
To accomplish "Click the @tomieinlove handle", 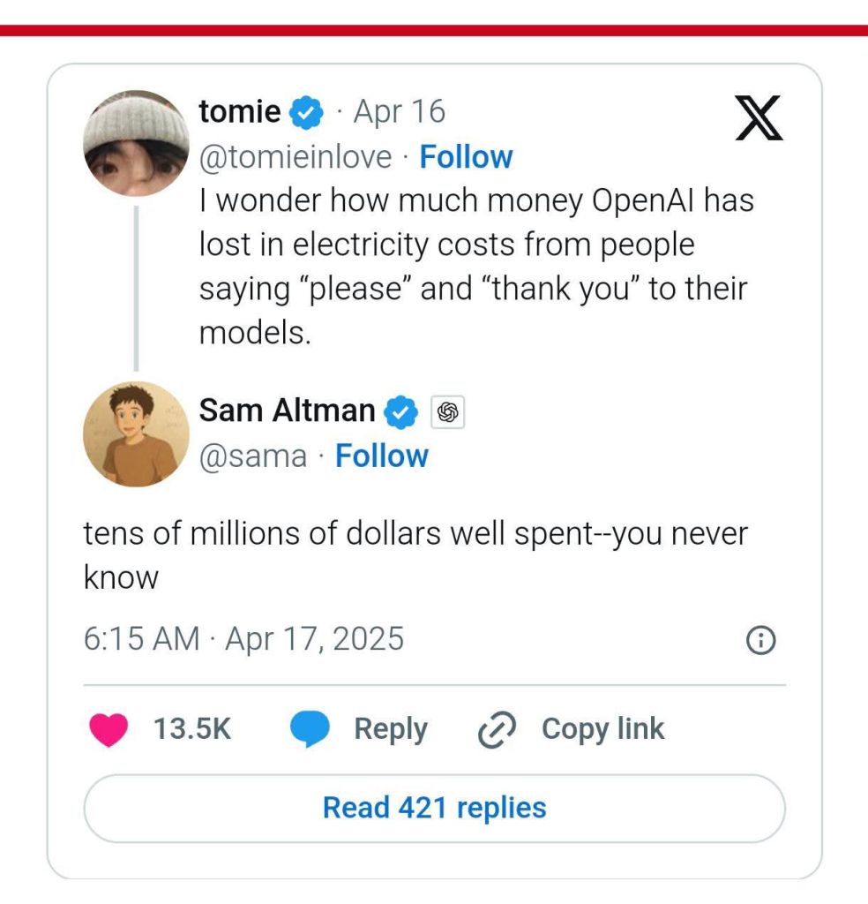I will (x=296, y=157).
